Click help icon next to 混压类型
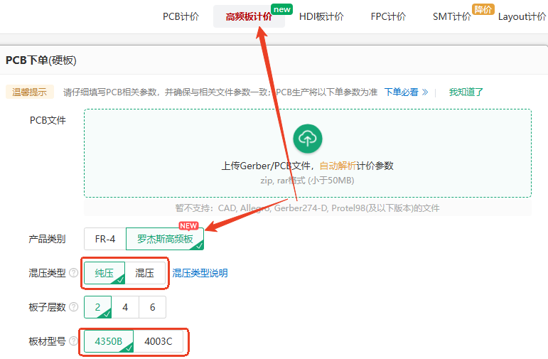The image size is (548, 359). point(74,274)
